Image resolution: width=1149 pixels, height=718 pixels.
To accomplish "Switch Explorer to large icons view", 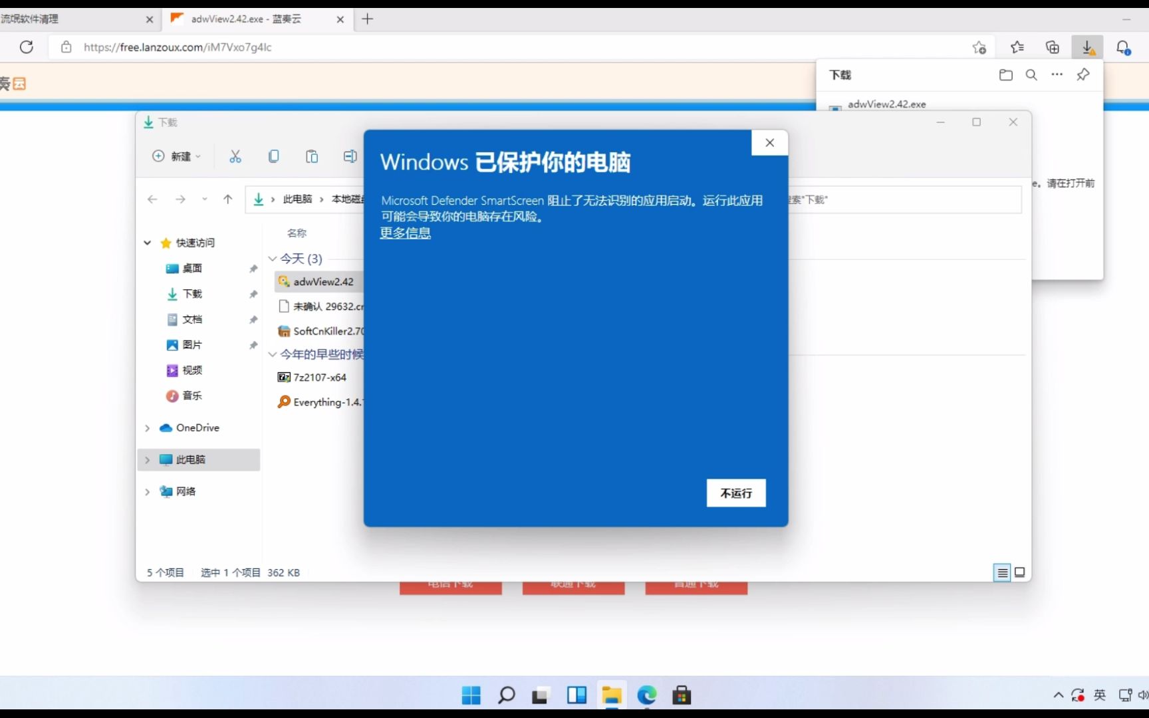I will [1020, 572].
